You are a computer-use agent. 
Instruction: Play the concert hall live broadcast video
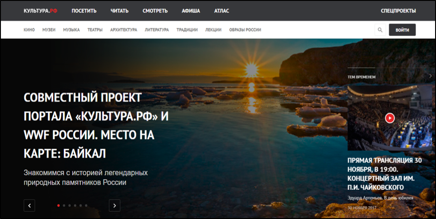point(389,118)
